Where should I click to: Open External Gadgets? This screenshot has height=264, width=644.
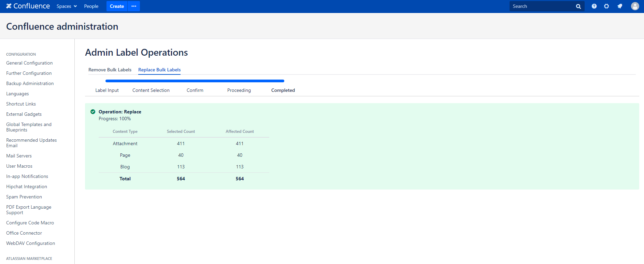24,114
